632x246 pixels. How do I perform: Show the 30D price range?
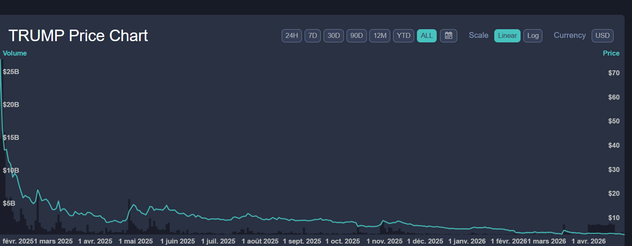coord(333,36)
